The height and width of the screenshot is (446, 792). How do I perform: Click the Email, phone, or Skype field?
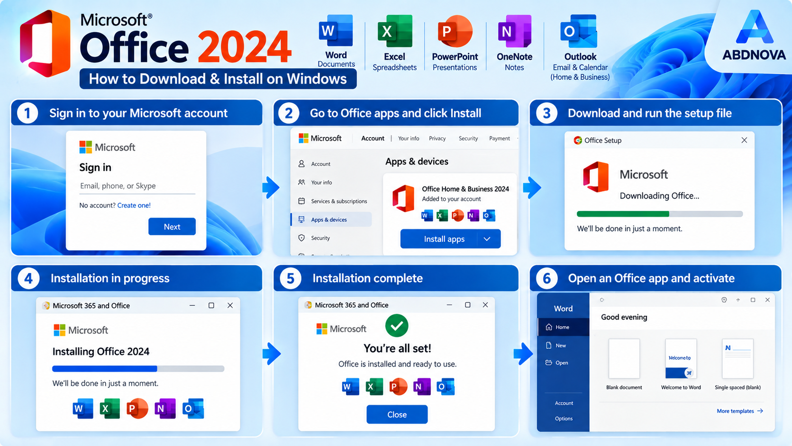click(137, 186)
